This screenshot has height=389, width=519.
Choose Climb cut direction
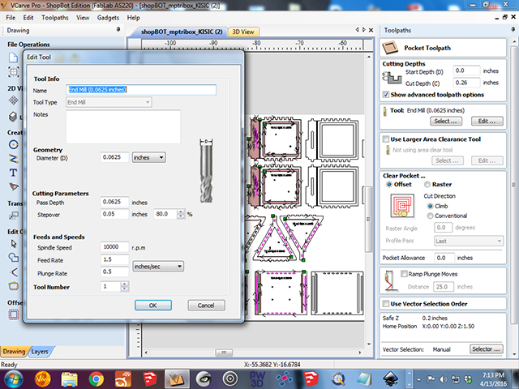430,206
